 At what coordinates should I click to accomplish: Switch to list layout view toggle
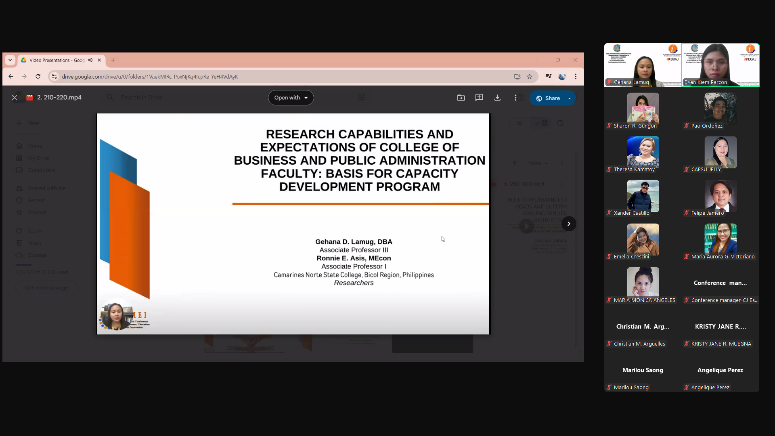pyautogui.click(x=520, y=123)
